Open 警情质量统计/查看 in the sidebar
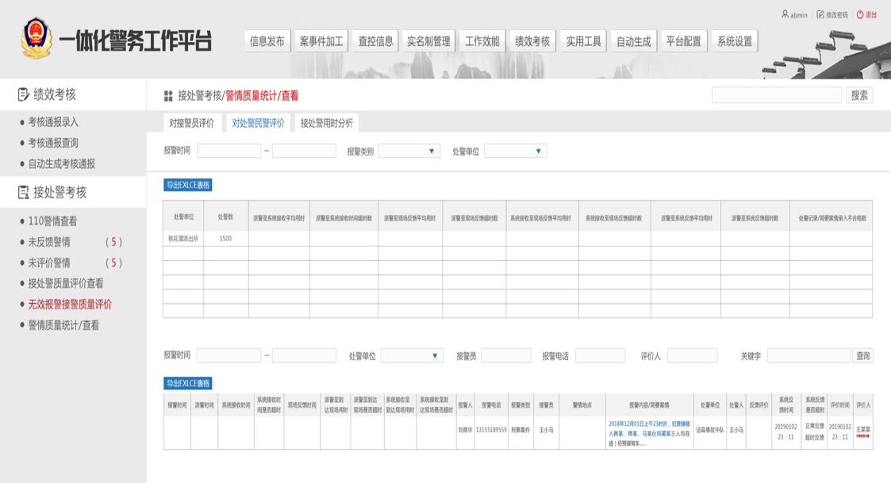Viewport: 891px width, 483px height. tap(63, 326)
